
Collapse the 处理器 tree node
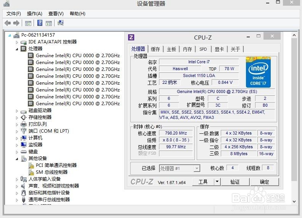(17, 49)
